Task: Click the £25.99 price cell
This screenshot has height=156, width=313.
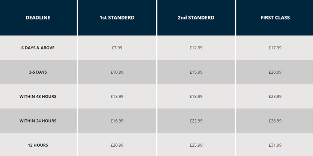Action: [196, 145]
